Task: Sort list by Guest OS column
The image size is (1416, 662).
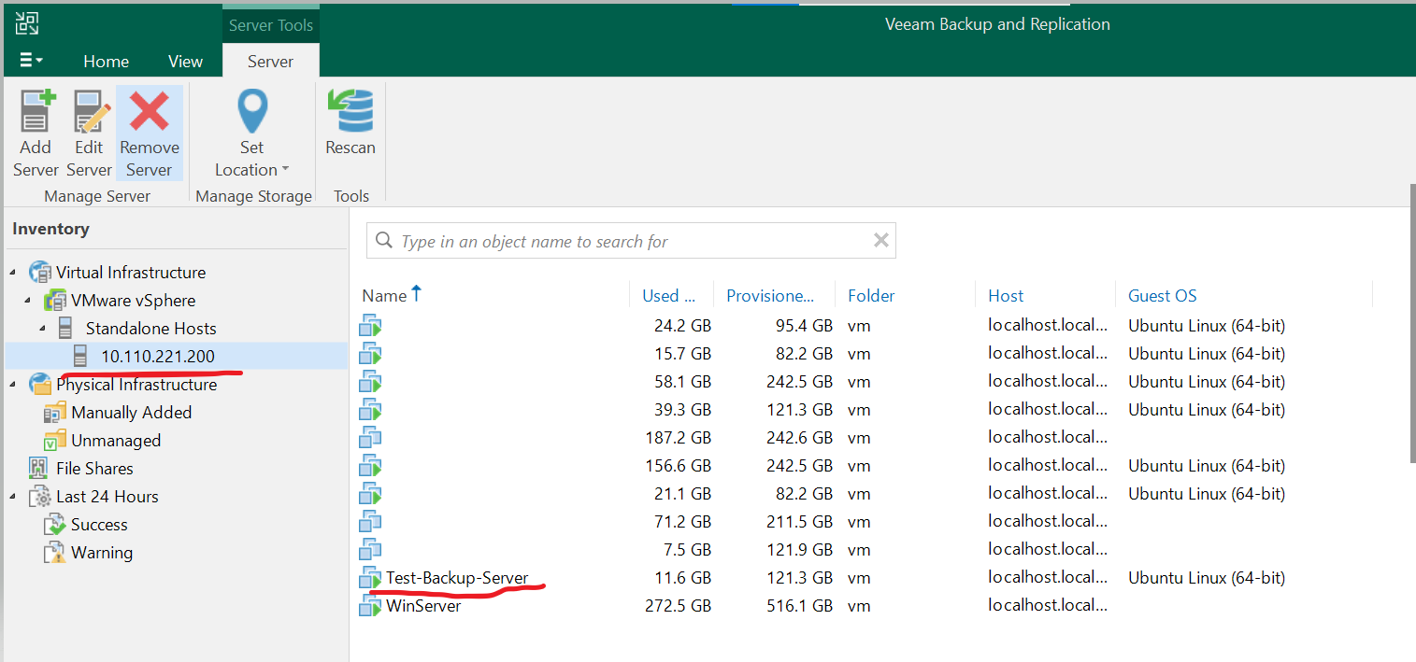Action: pyautogui.click(x=1162, y=296)
